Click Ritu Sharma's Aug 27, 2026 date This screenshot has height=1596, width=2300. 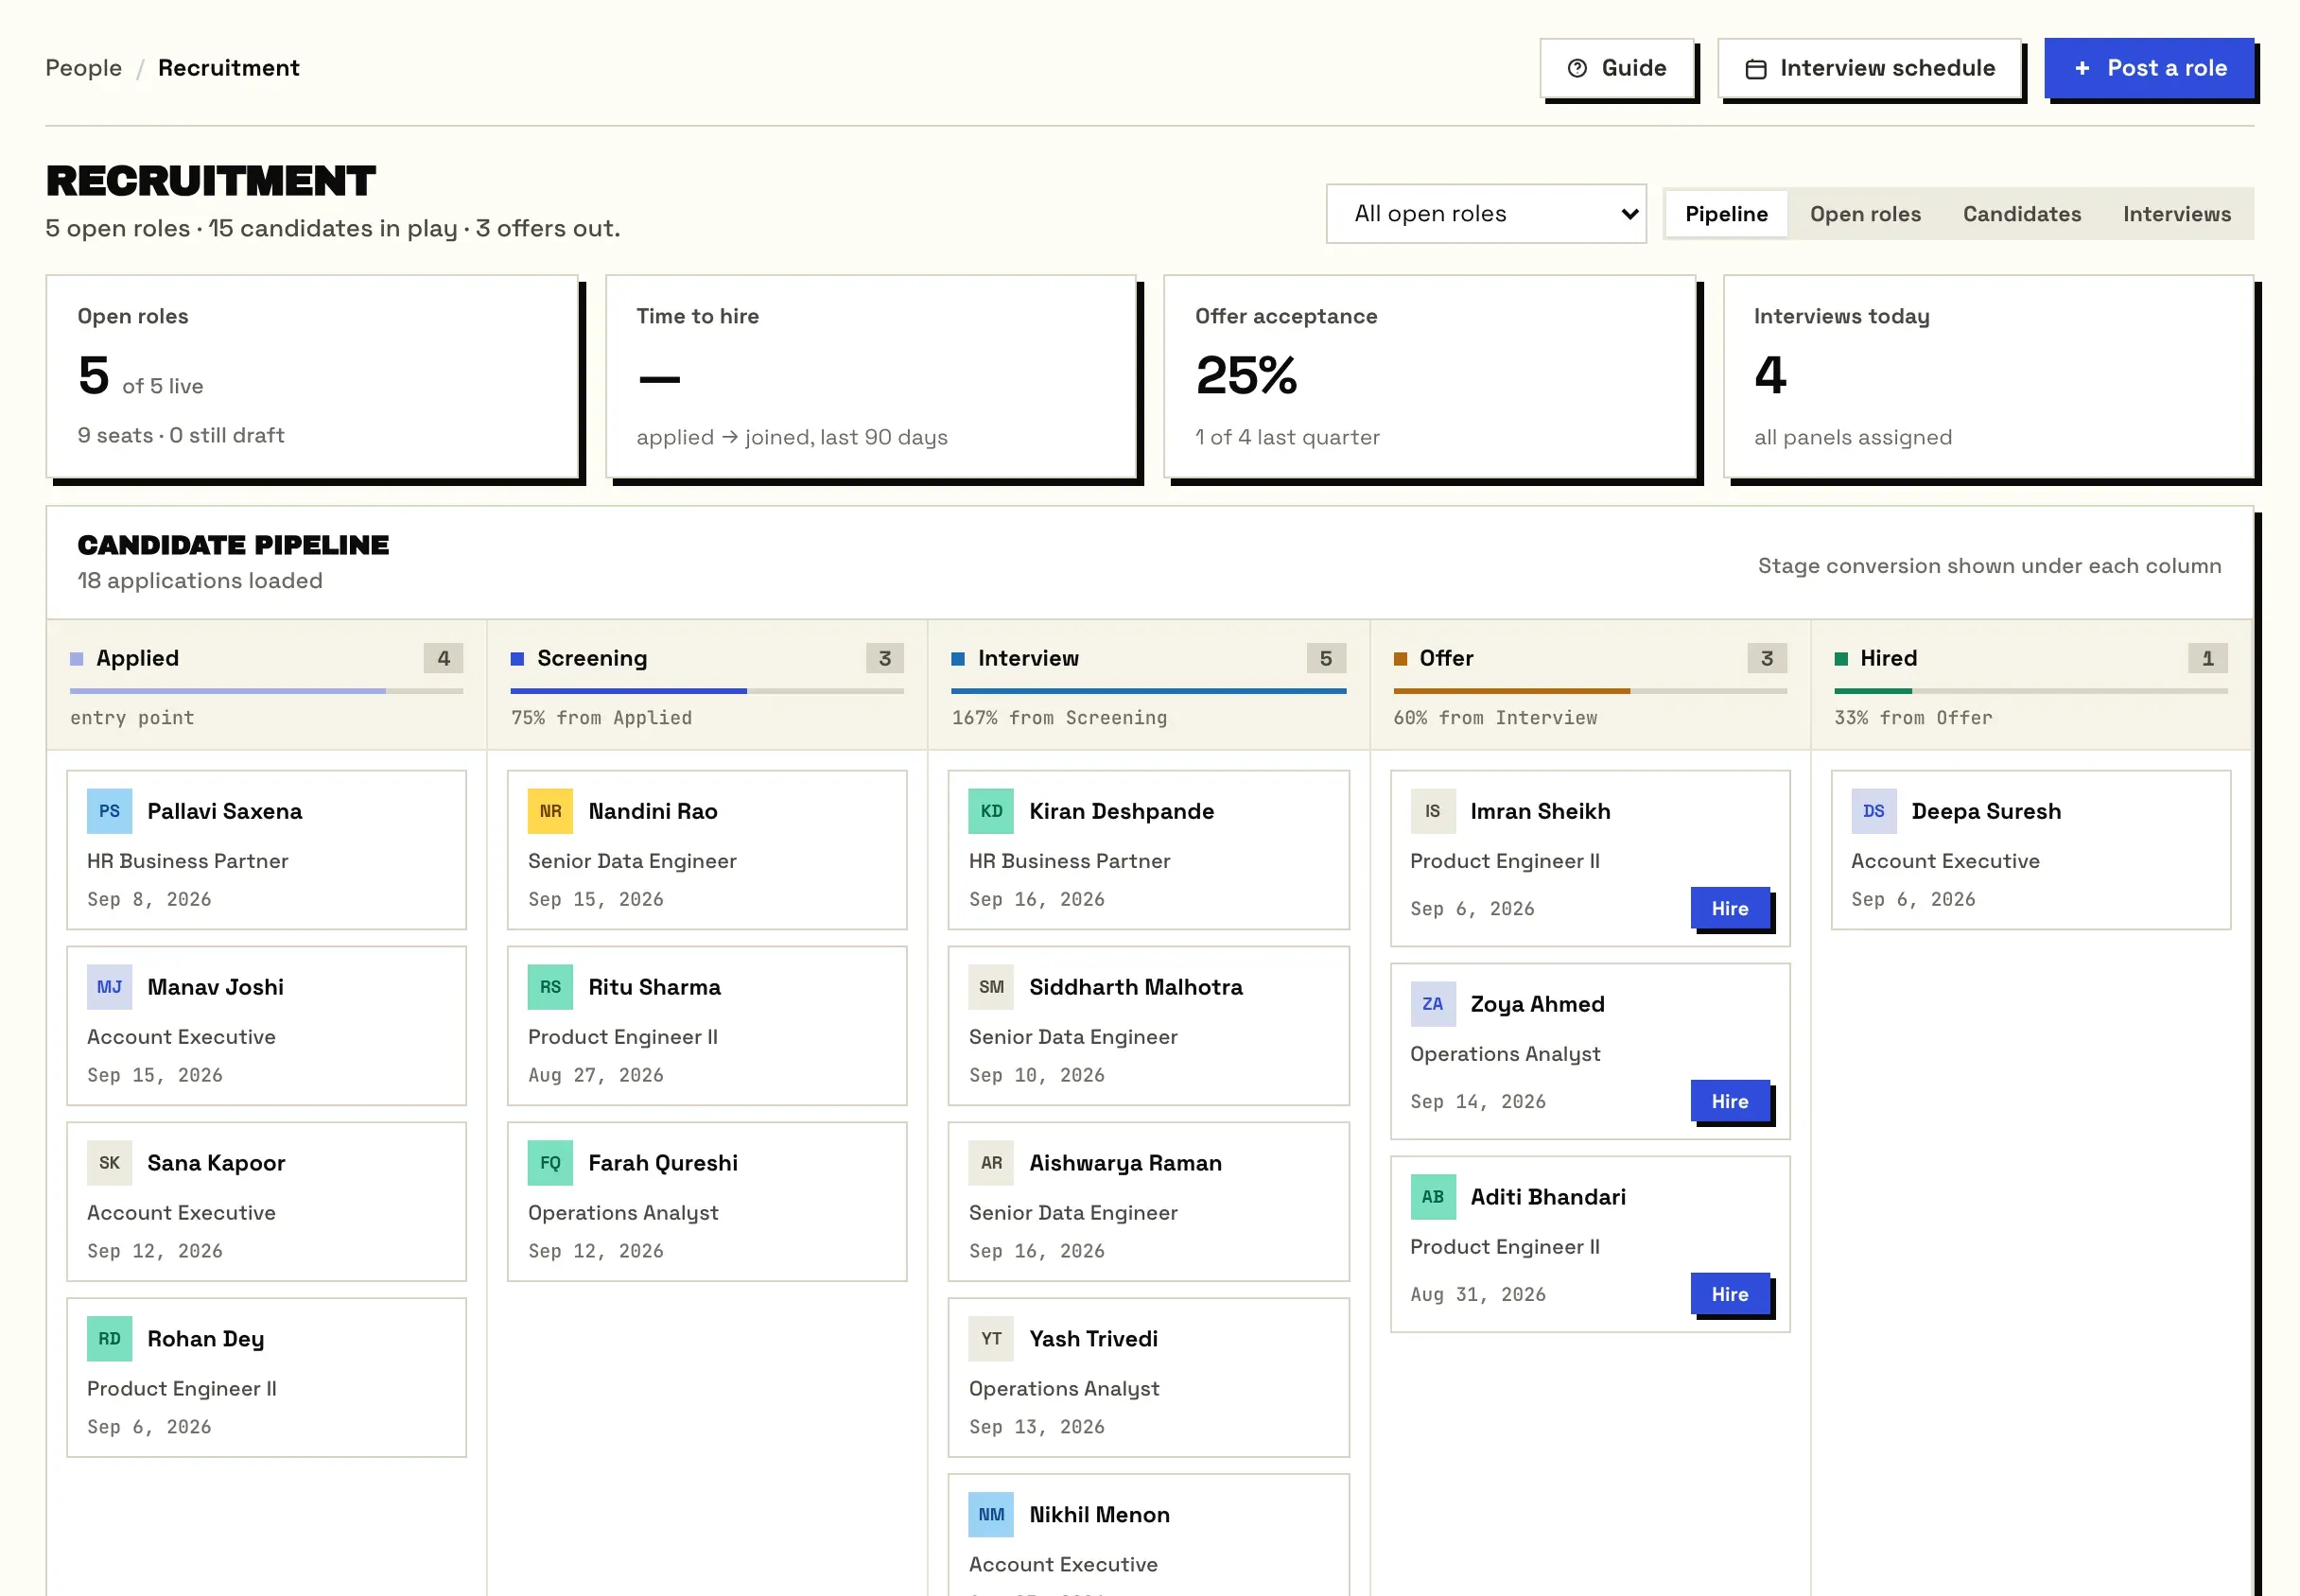click(596, 1075)
